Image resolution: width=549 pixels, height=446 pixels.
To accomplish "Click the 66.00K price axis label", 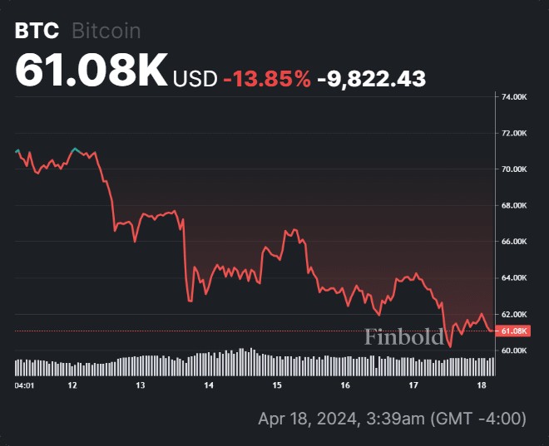I will tap(513, 242).
